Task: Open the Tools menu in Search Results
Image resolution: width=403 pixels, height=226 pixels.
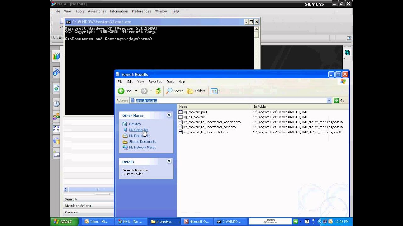Action: (x=170, y=82)
